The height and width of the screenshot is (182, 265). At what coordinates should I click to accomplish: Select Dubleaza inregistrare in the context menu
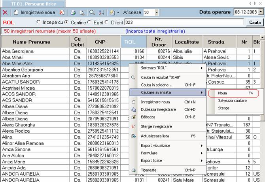pyautogui.click(x=158, y=109)
